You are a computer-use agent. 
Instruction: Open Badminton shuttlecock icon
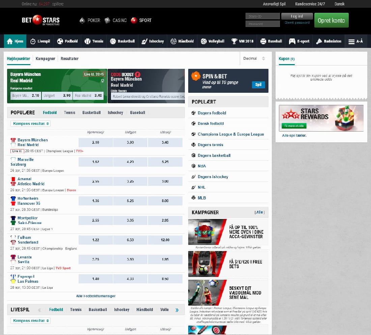coord(319,41)
